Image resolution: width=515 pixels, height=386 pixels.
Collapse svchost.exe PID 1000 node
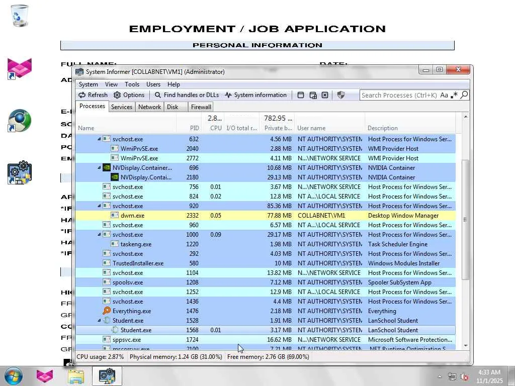[x=99, y=235]
